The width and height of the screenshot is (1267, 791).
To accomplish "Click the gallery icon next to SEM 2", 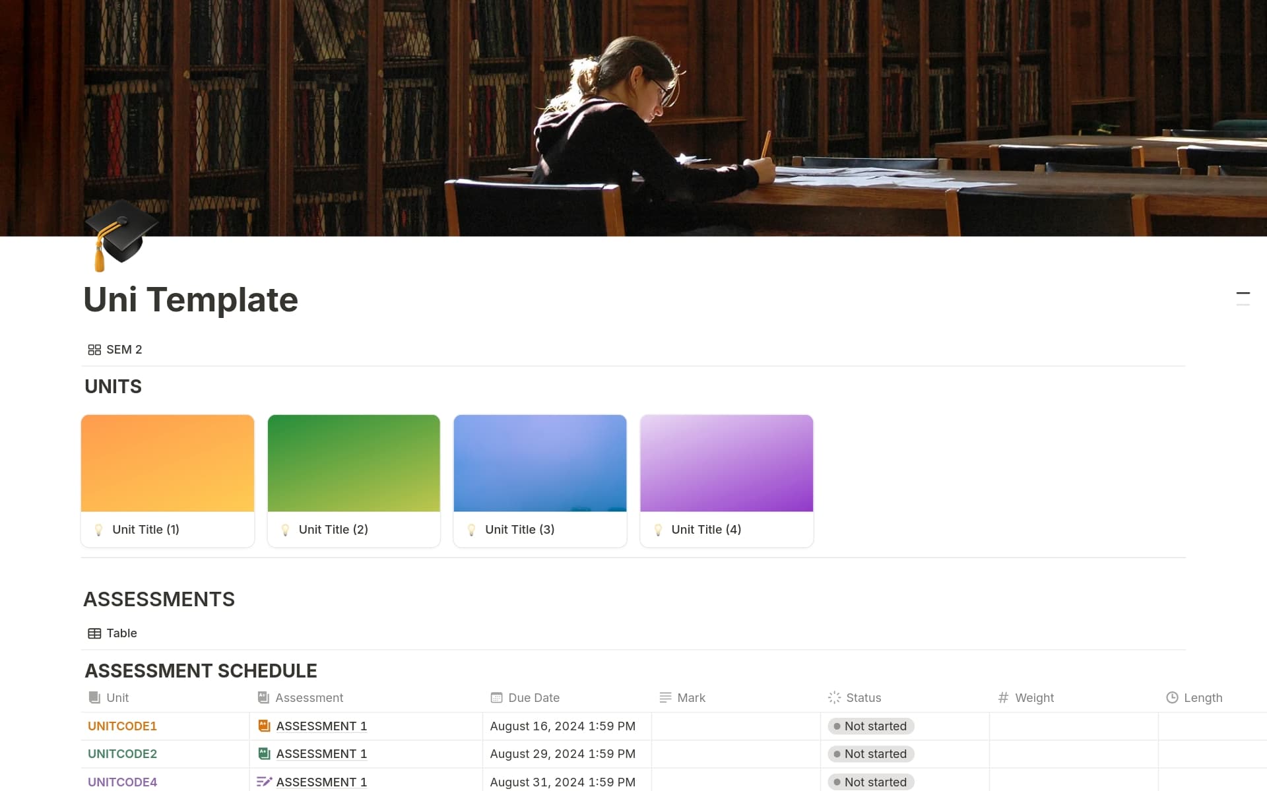I will point(94,350).
